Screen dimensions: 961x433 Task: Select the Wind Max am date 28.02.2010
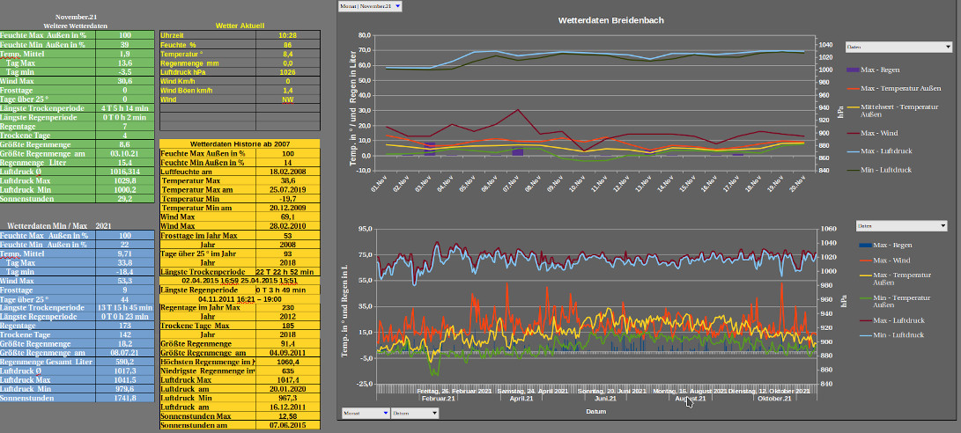click(287, 226)
